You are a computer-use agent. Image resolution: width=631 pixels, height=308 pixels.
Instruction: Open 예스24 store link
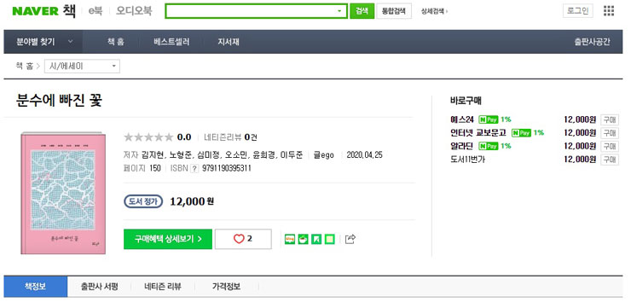462,119
